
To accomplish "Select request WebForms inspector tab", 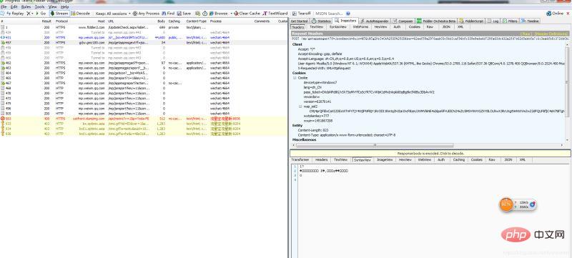I will (x=360, y=27).
